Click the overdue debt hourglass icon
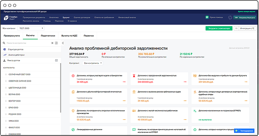Viewport: 259px width, 136px height. 134,76
